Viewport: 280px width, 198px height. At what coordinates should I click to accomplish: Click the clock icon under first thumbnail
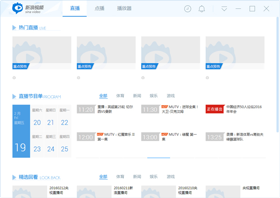click(14, 78)
